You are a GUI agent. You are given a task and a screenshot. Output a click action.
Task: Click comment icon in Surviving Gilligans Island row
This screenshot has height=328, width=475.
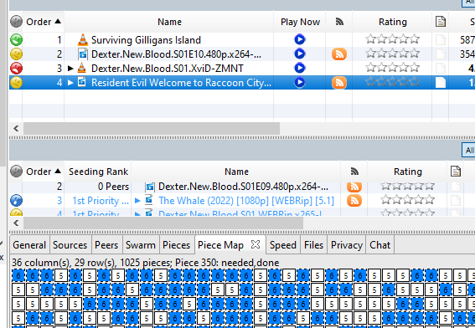(x=441, y=39)
